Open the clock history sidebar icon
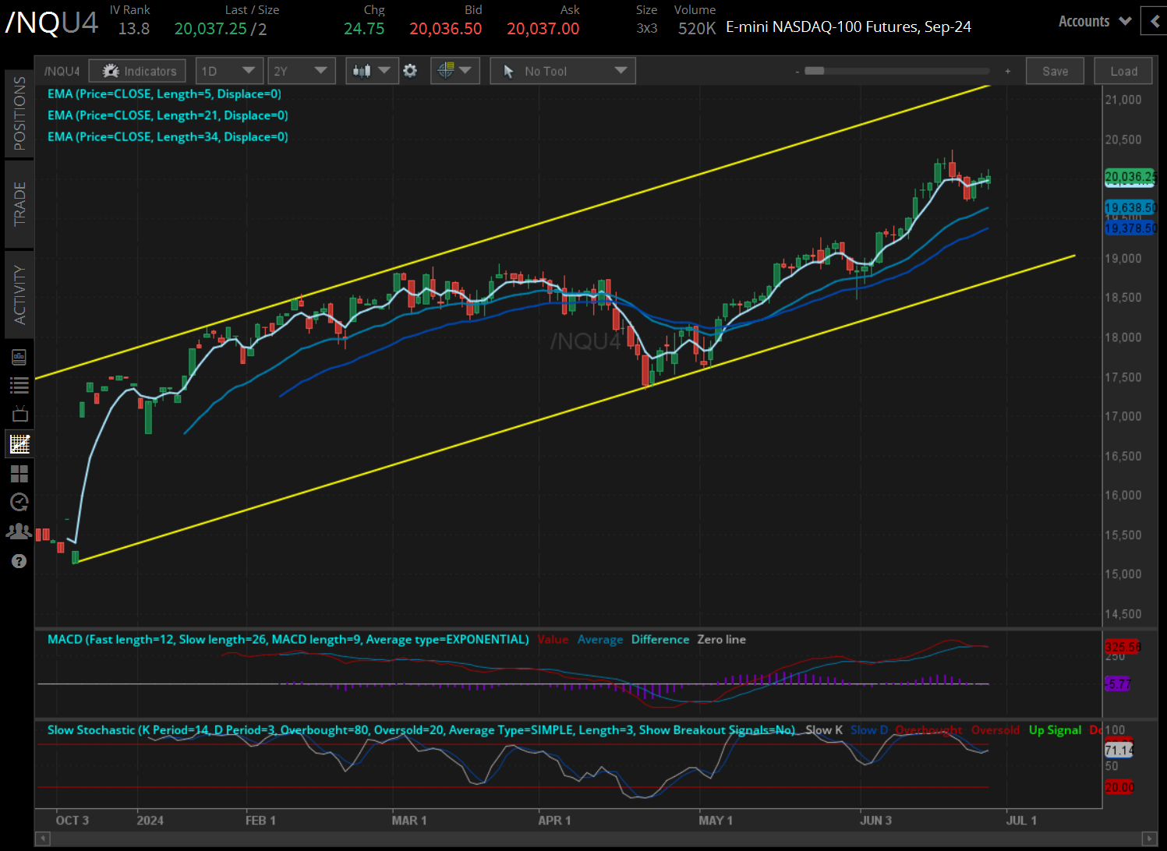1167x851 pixels. pos(19,503)
